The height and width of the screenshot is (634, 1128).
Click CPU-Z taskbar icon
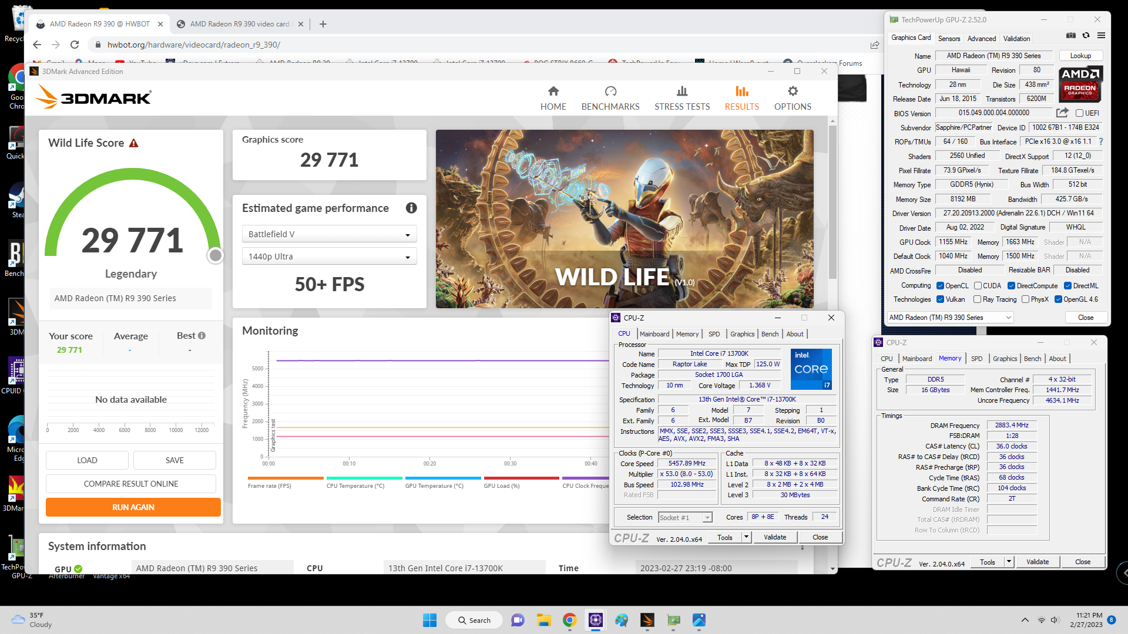tap(596, 620)
